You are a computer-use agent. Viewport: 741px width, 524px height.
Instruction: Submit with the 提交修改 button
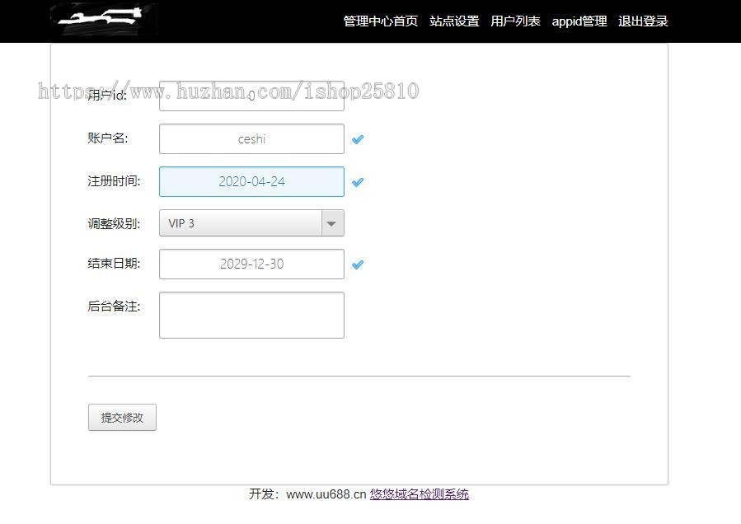pyautogui.click(x=122, y=417)
